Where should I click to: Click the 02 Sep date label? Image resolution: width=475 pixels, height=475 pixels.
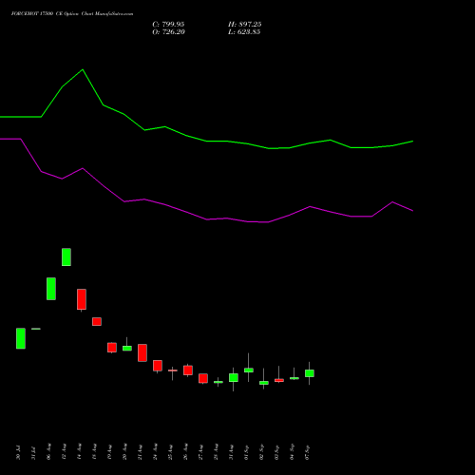(x=261, y=452)
